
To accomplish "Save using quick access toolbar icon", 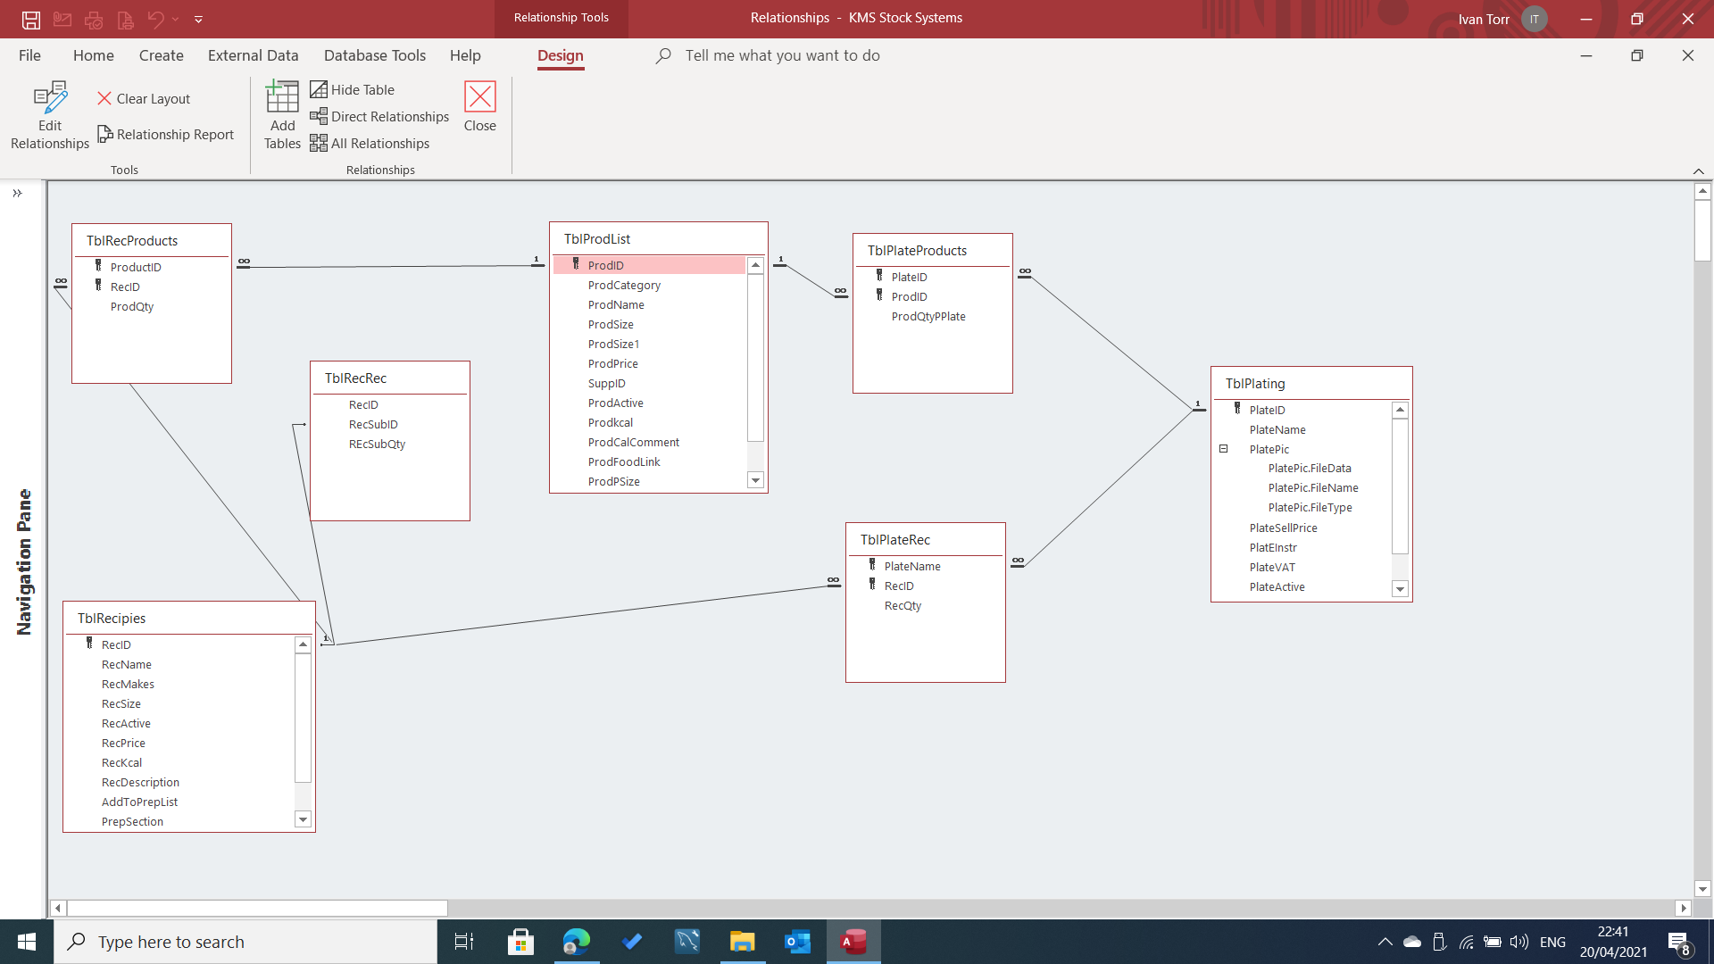I will coord(31,19).
